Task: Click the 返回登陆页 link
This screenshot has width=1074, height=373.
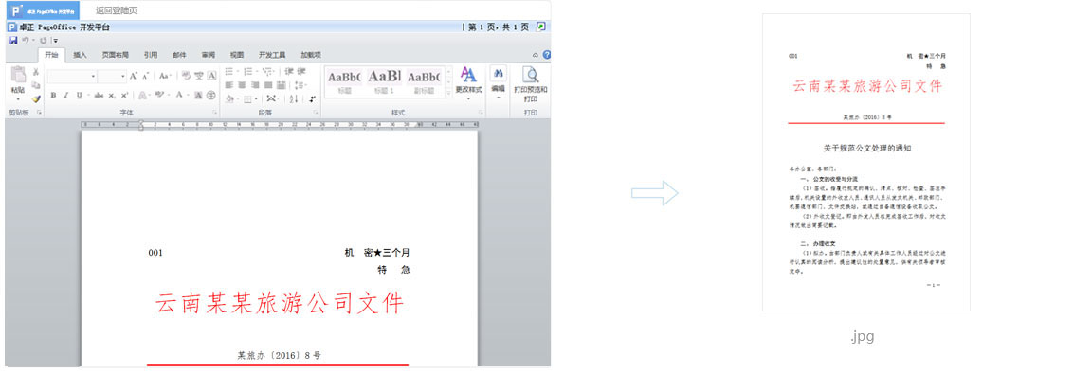Action: [116, 10]
